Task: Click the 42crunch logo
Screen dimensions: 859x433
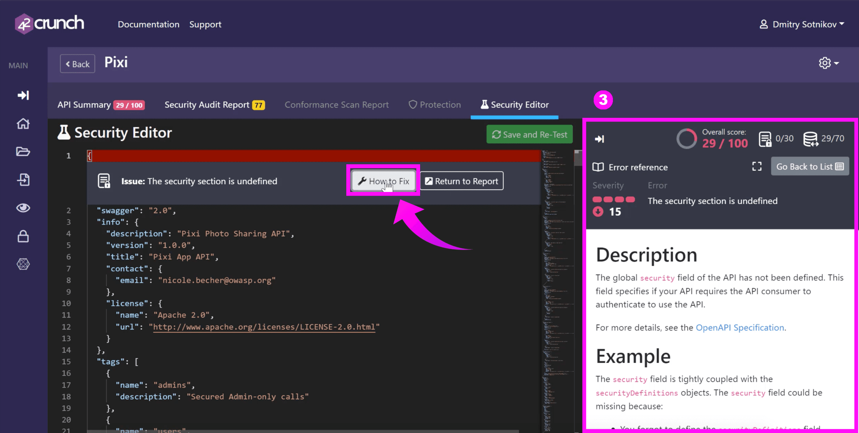Action: click(49, 23)
